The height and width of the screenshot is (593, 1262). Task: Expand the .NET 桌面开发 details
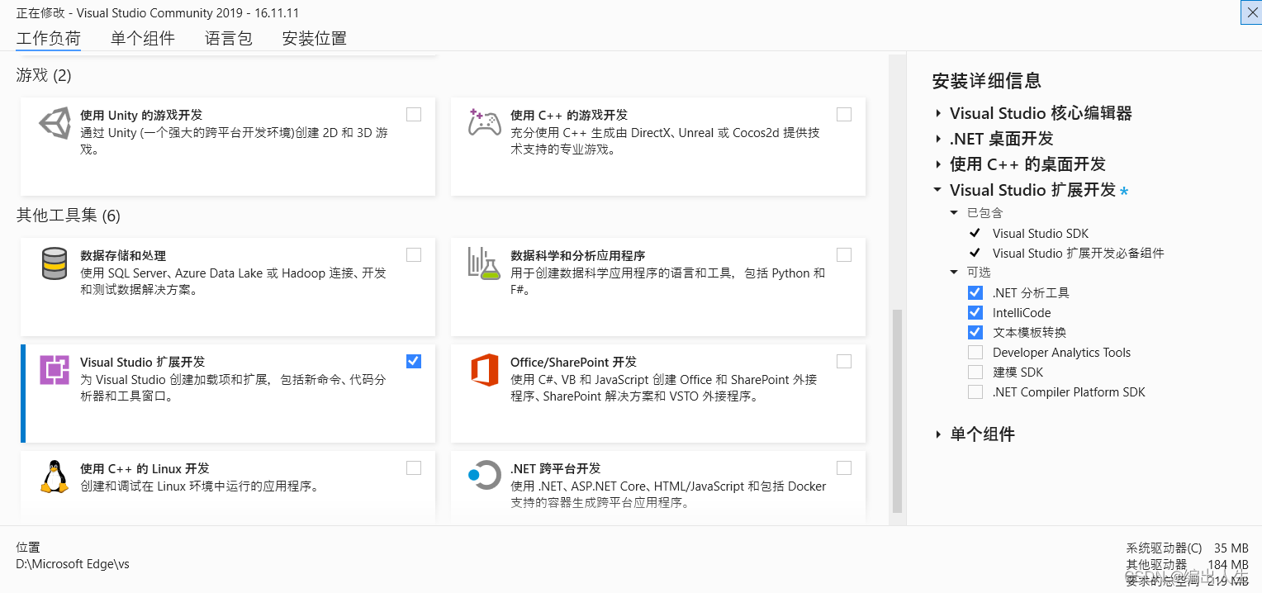938,139
